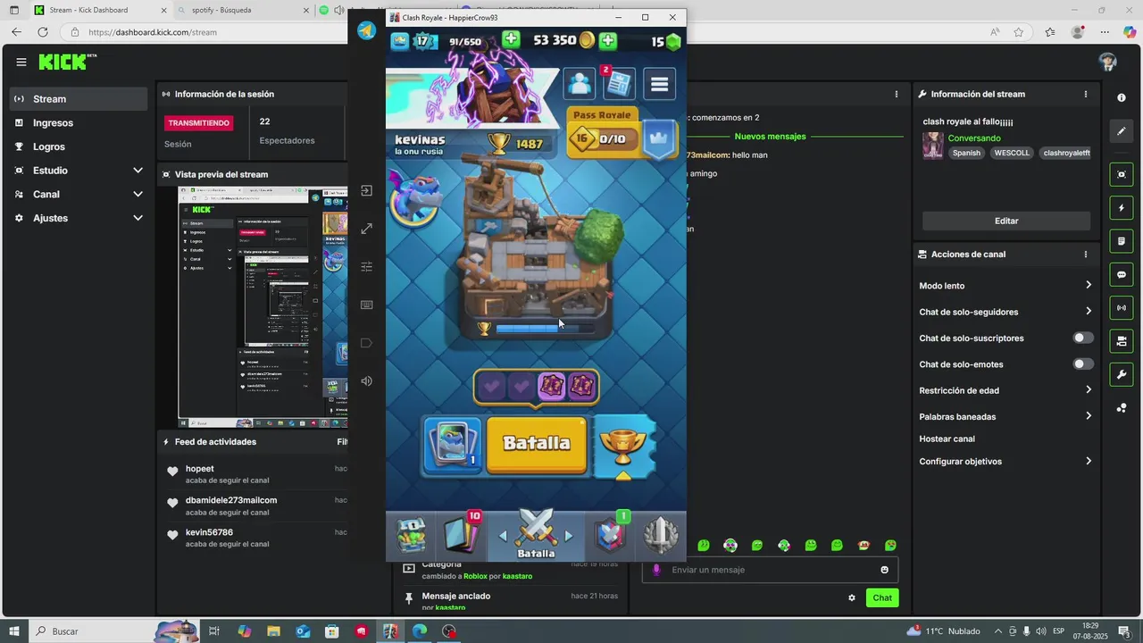
Task: Expand Palabras baneadas option
Action: click(1005, 416)
